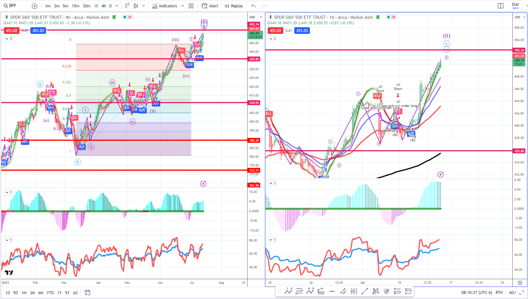Click right chart buy price 451.03

(x=302, y=31)
